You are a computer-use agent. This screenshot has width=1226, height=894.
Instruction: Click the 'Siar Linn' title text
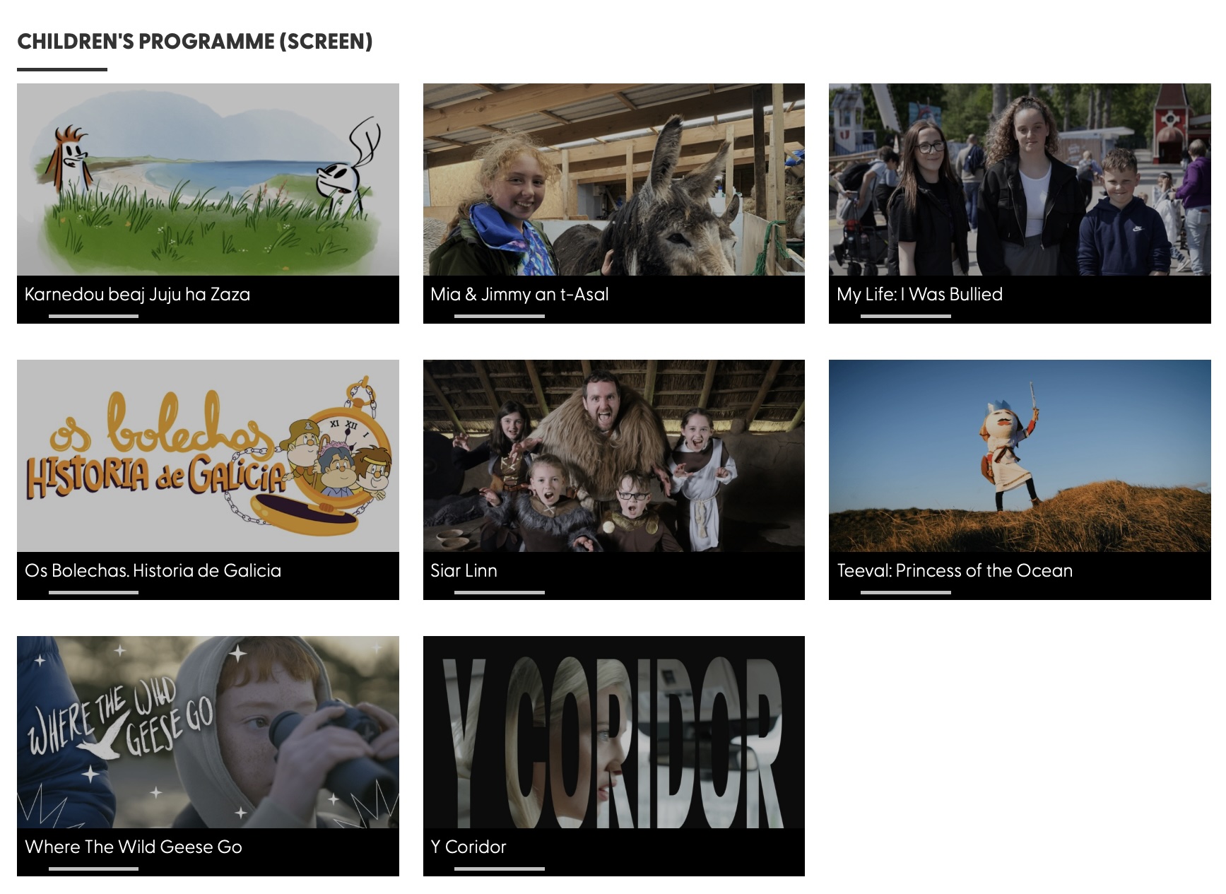coord(464,570)
